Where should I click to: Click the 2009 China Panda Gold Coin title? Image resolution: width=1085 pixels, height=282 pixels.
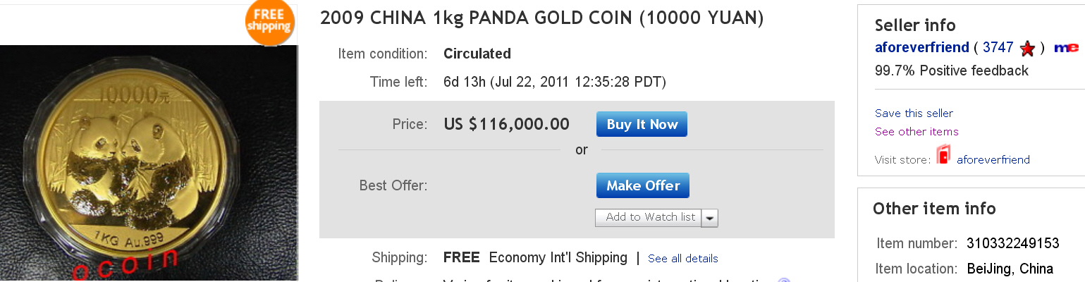[x=542, y=18]
